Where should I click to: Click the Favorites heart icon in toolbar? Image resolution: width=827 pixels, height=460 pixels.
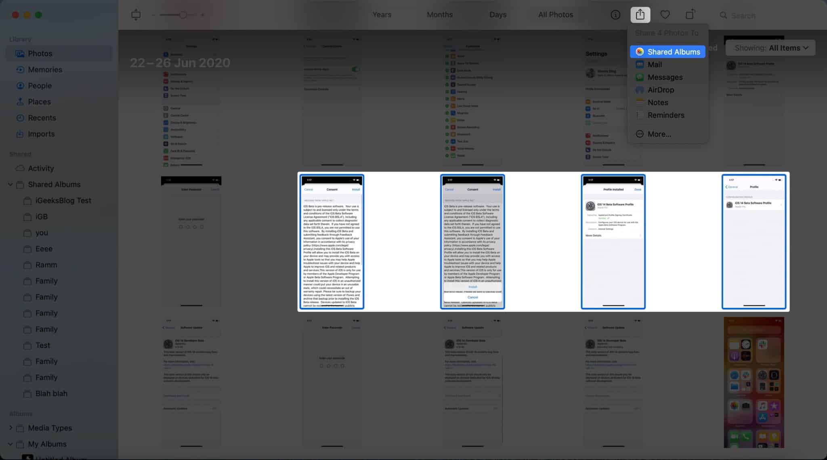[x=664, y=14]
